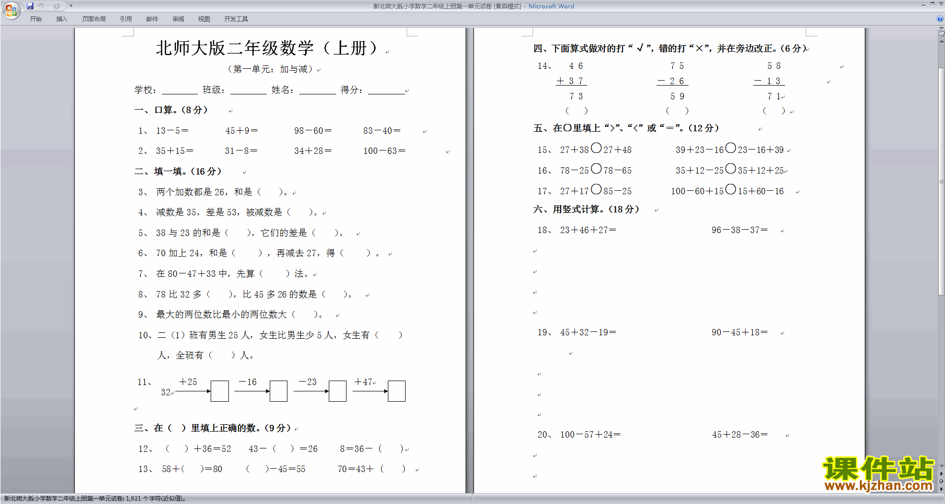Click the Redo icon in Quick Access
The height and width of the screenshot is (504, 945).
pyautogui.click(x=57, y=6)
